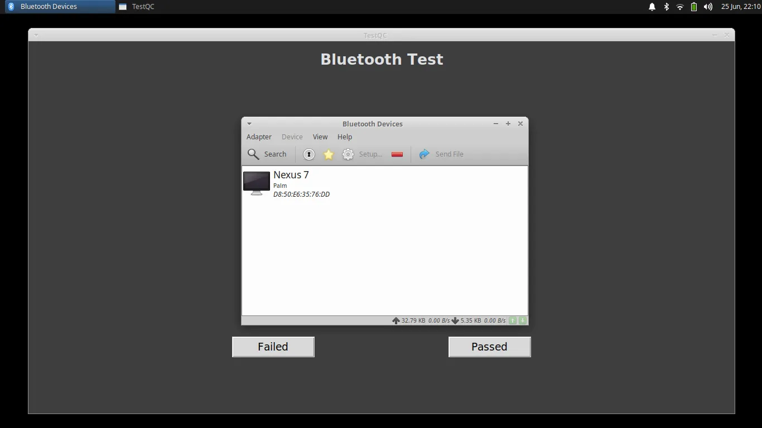The height and width of the screenshot is (428, 762).
Task: Click the notification bell in the top panel
Action: point(652,6)
